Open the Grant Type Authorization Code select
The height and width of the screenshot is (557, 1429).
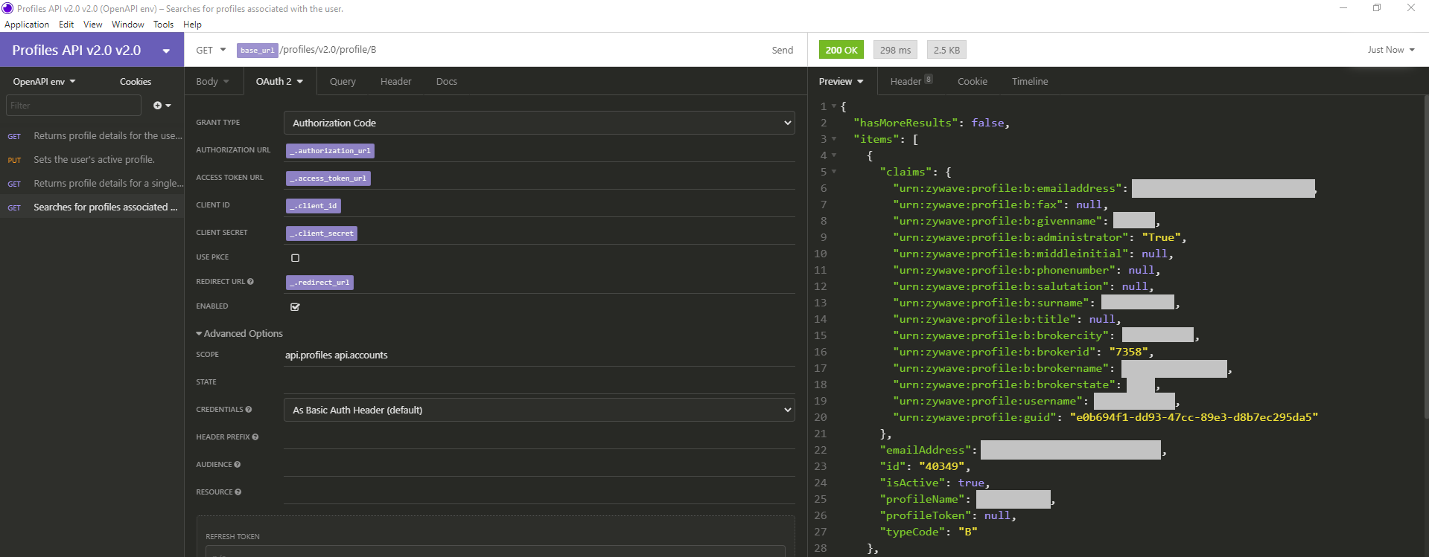pos(539,123)
